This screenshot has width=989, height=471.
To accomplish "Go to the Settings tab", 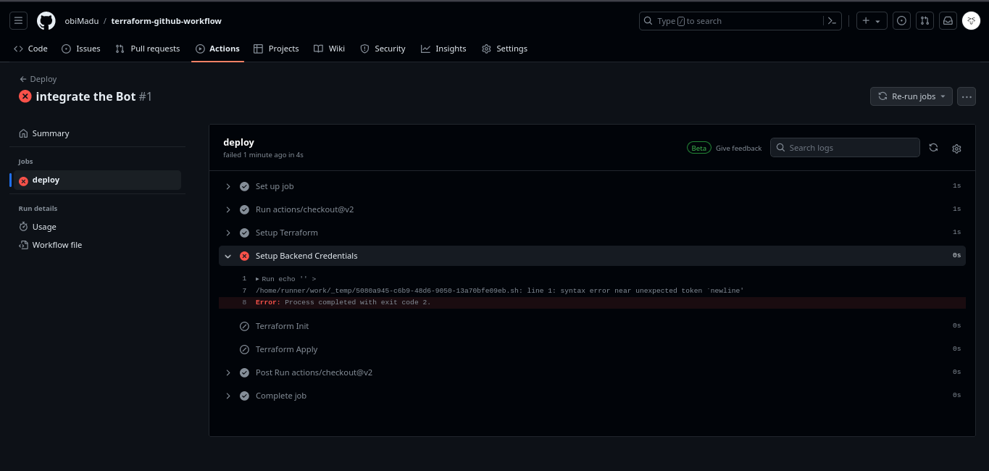I will (x=505, y=49).
